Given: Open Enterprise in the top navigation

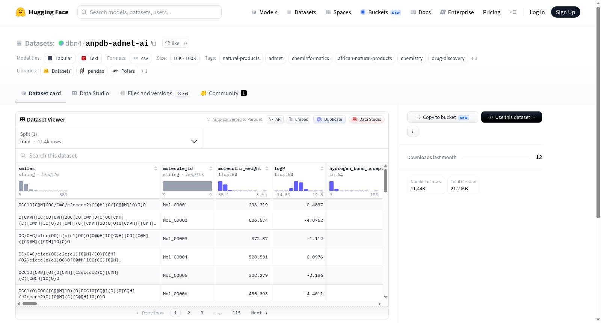Looking at the screenshot, I should tap(457, 12).
